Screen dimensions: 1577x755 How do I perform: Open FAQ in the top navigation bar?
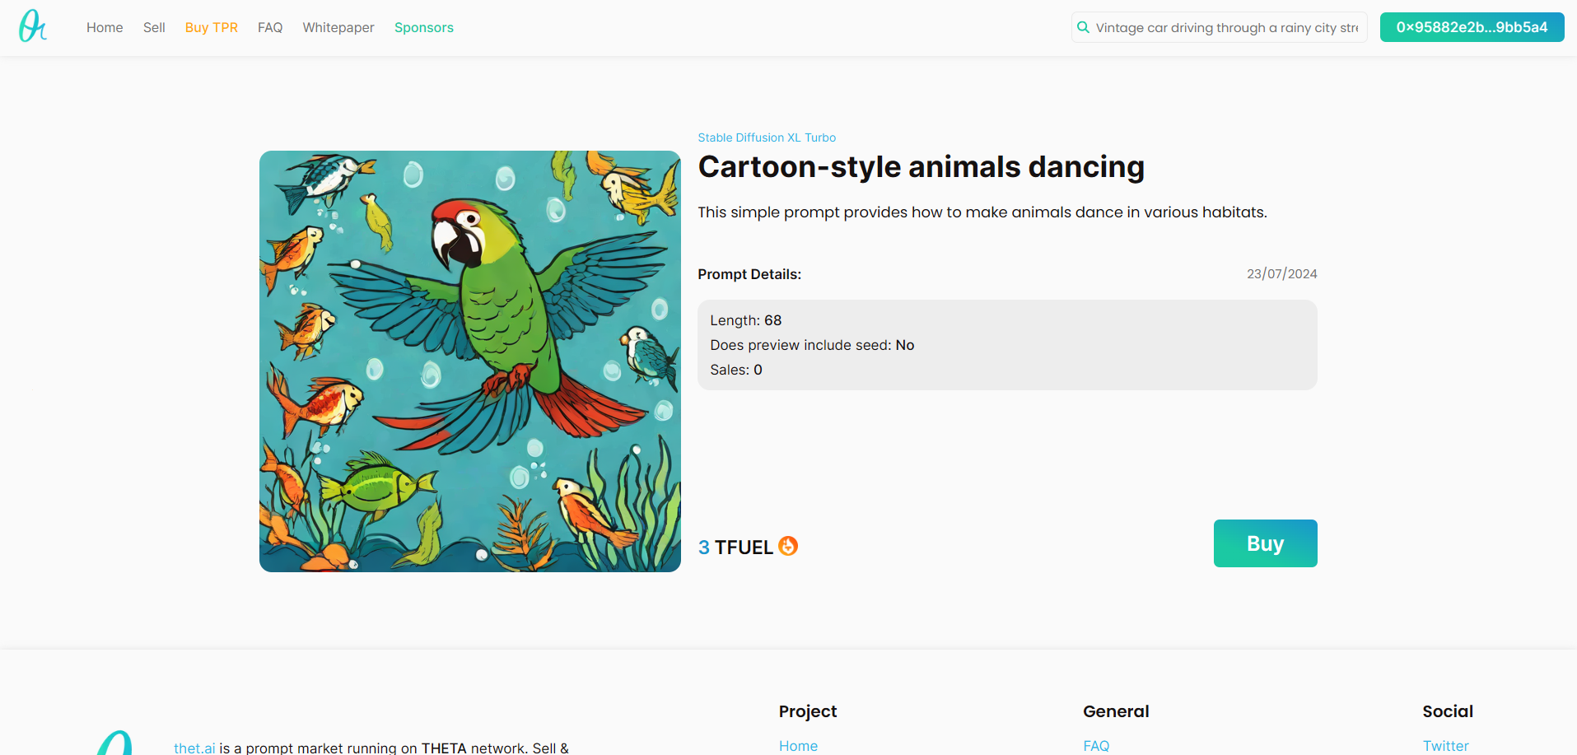click(x=270, y=27)
